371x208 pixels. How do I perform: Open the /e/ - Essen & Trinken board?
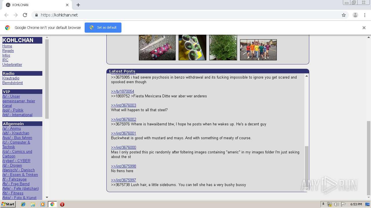[20, 175]
